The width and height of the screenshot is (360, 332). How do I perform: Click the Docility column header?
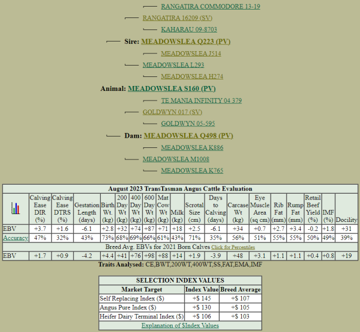(x=346, y=209)
